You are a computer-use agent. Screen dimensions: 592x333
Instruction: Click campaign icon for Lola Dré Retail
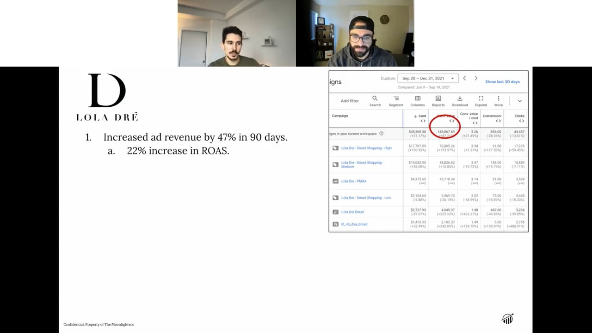pyautogui.click(x=335, y=212)
